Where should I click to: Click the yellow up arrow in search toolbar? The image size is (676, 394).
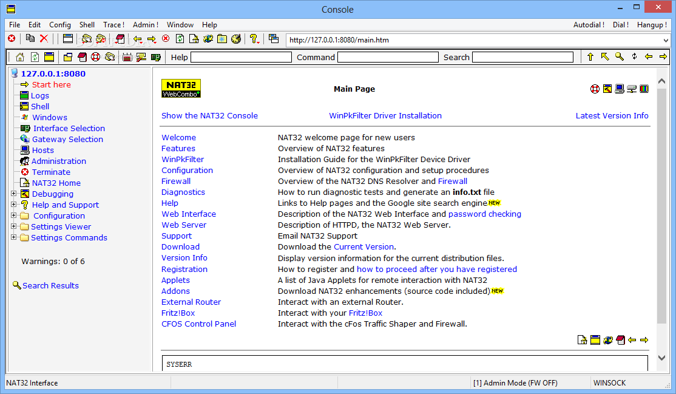coord(590,56)
